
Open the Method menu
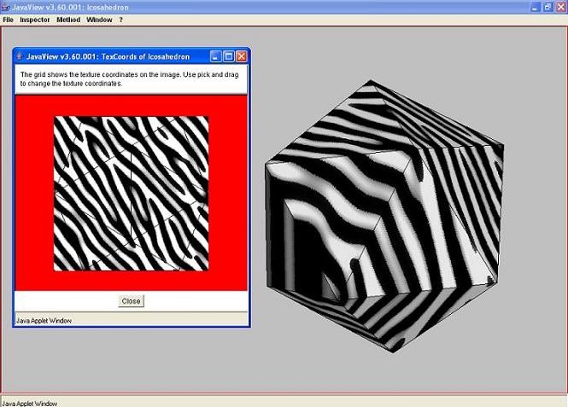(68, 19)
